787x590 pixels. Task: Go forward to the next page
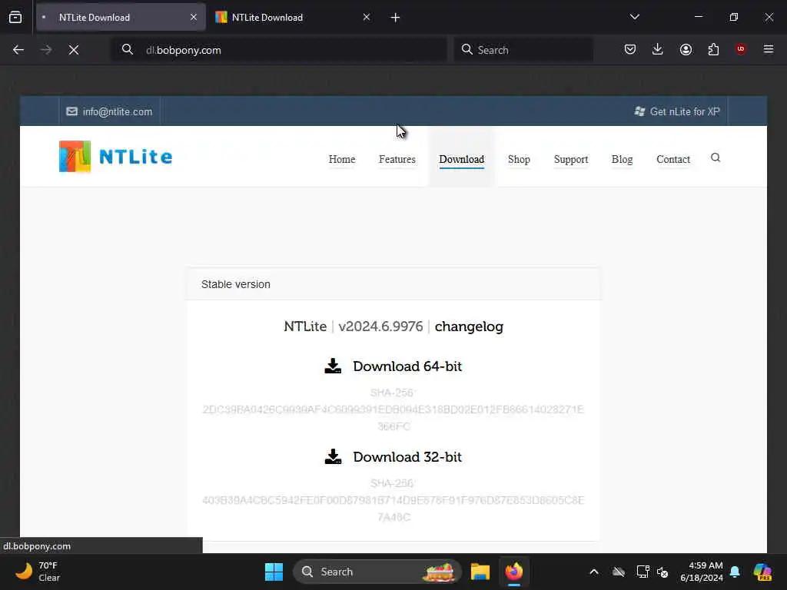click(x=46, y=50)
